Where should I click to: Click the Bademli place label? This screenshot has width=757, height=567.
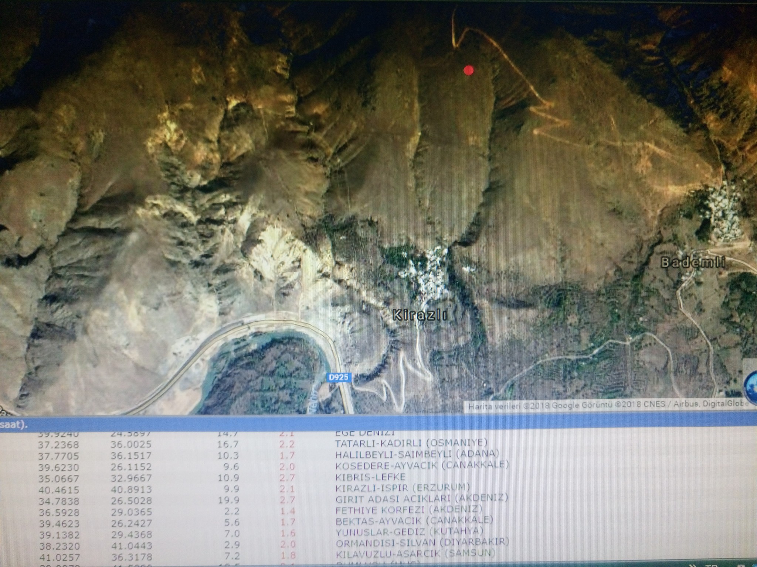point(692,262)
